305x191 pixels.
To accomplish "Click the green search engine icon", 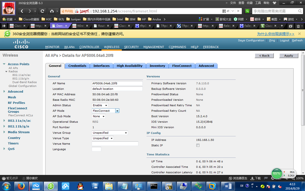I will click(247, 11).
